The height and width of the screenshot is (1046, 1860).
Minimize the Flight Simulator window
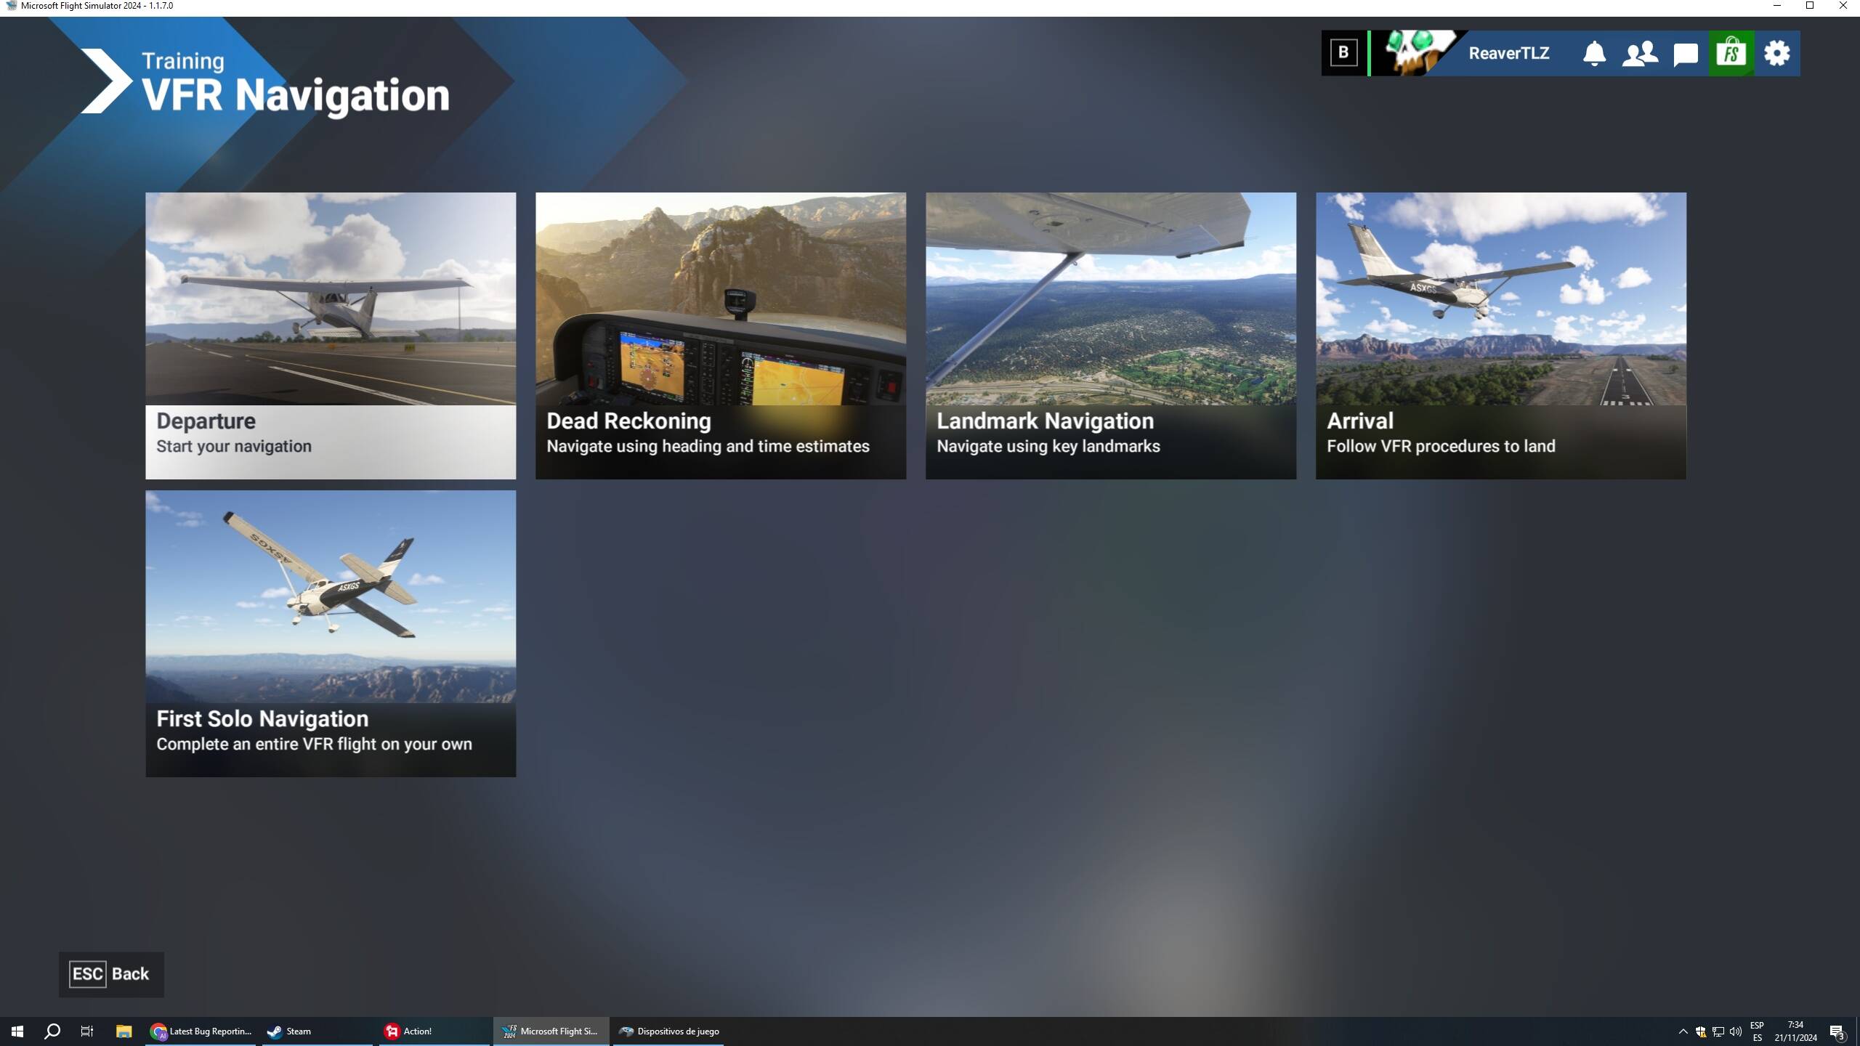[1777, 6]
